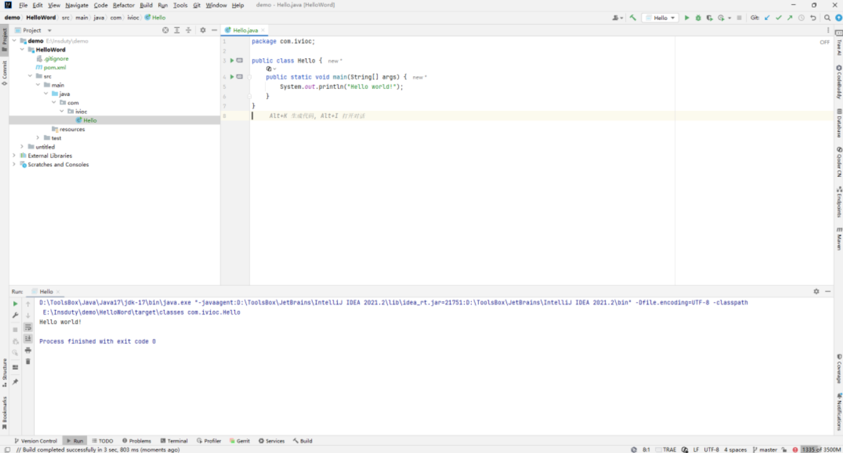
Task: Select pom.xml in the project tree
Action: [51, 67]
